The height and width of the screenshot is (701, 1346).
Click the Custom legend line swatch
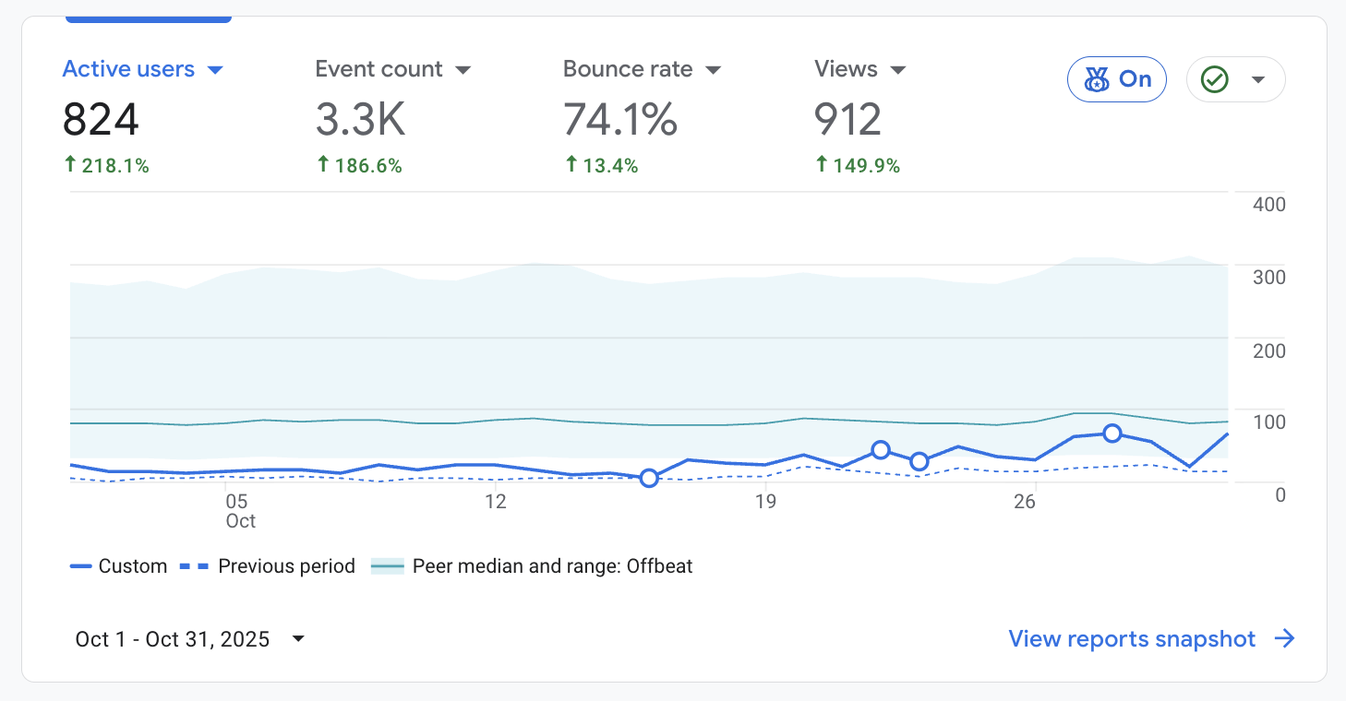[80, 566]
